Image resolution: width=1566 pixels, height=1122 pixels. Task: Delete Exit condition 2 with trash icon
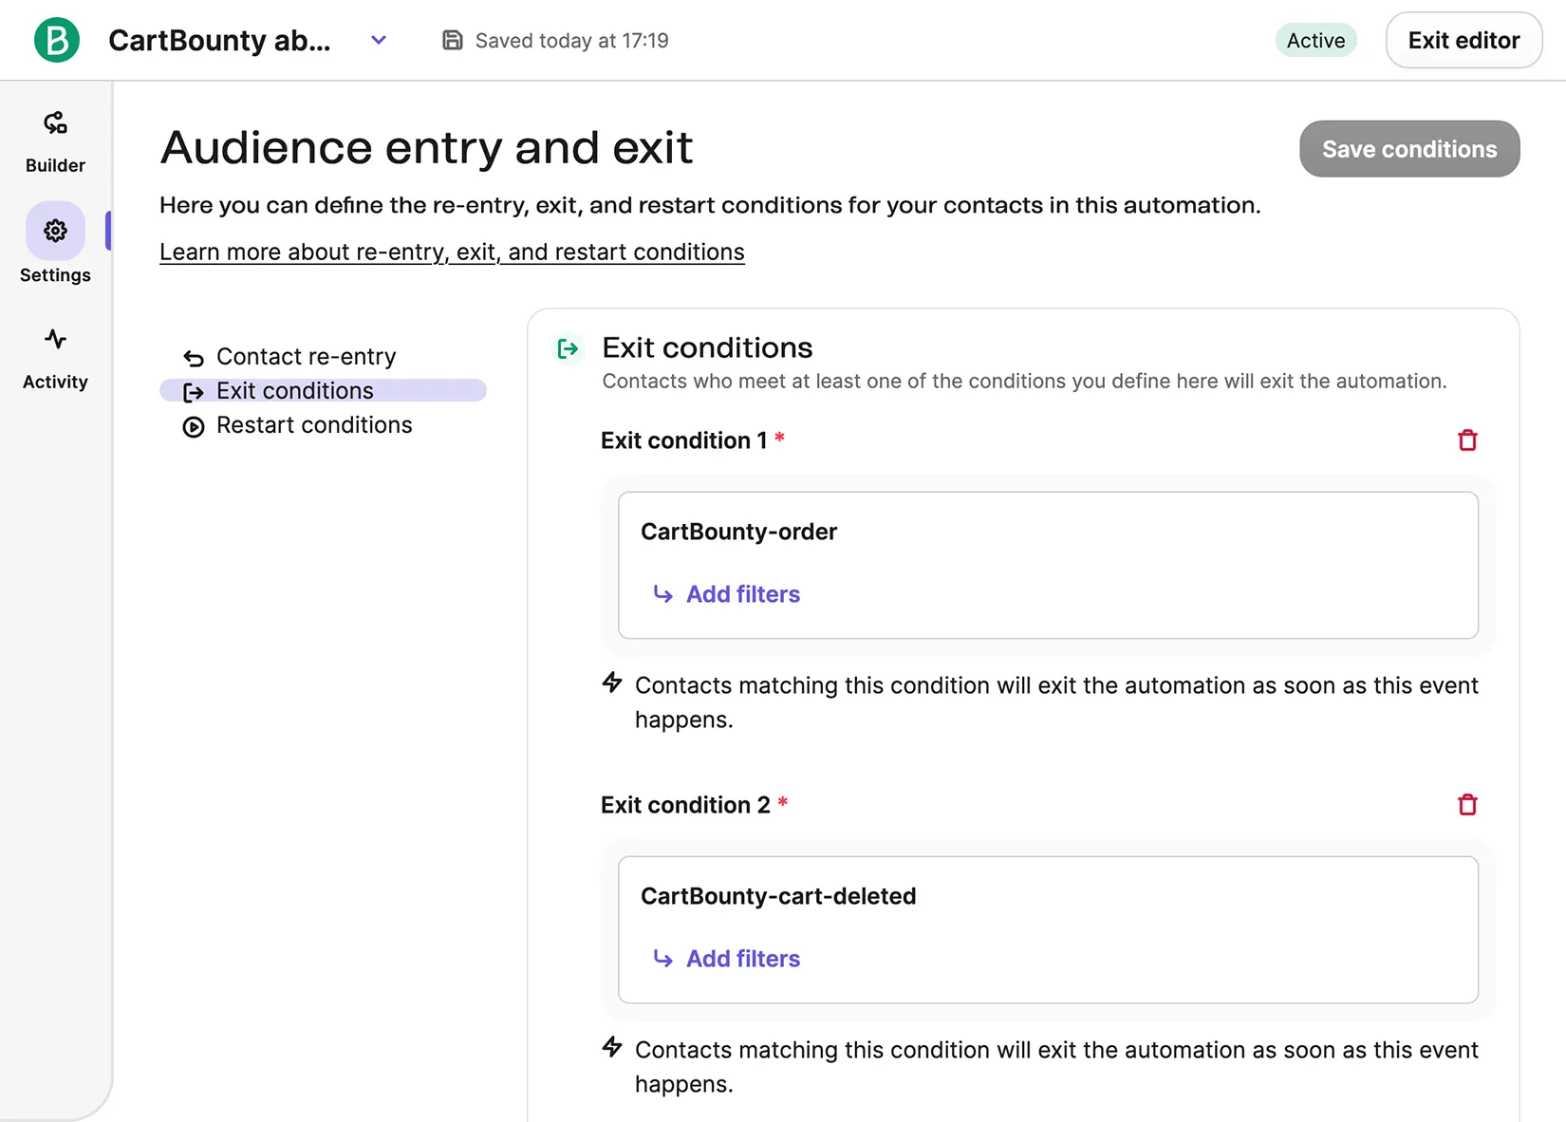coord(1467,804)
